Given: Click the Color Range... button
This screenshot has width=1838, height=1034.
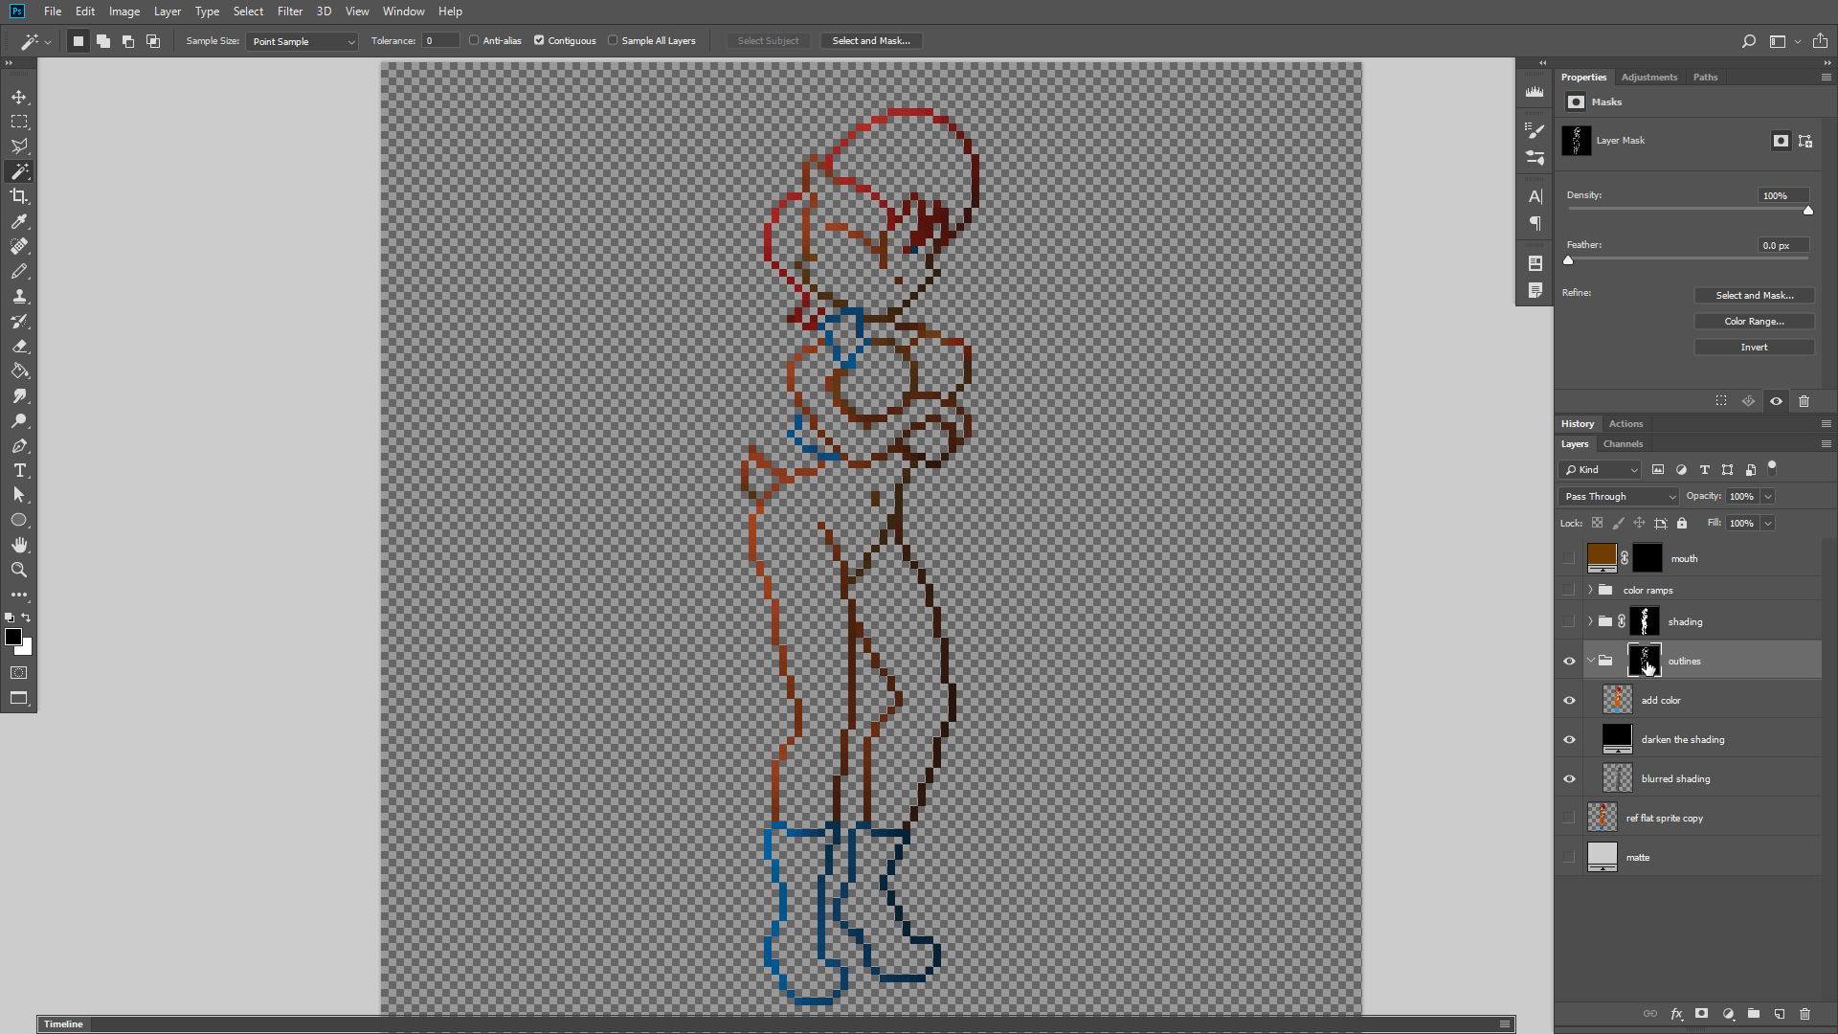Looking at the screenshot, I should [1754, 321].
